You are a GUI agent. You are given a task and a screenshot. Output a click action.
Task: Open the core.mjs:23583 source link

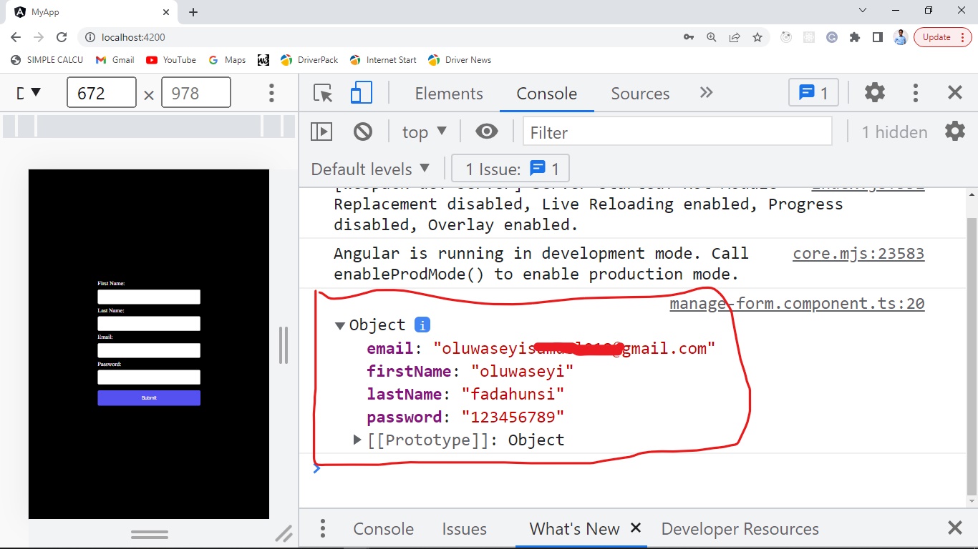(x=858, y=254)
